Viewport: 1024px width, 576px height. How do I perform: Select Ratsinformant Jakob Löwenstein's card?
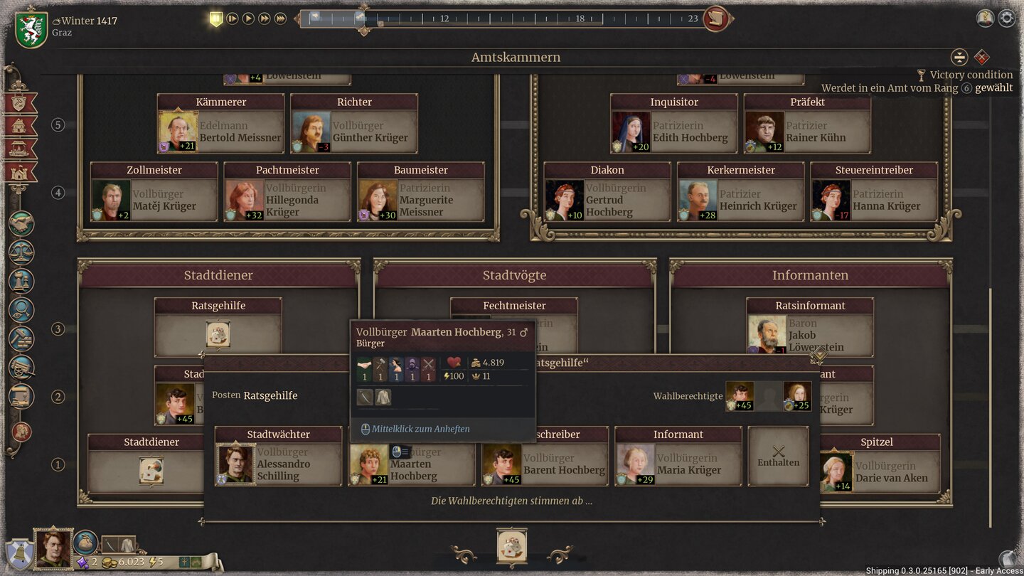point(811,327)
